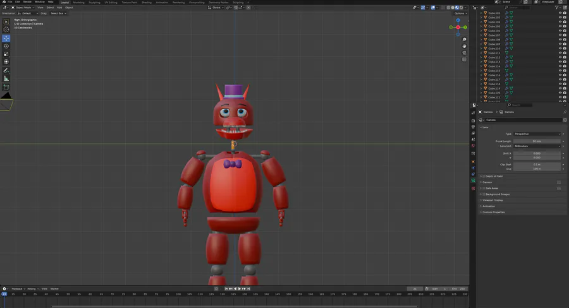Click the pan view hand icon
This screenshot has height=308, width=569.
pos(464,46)
